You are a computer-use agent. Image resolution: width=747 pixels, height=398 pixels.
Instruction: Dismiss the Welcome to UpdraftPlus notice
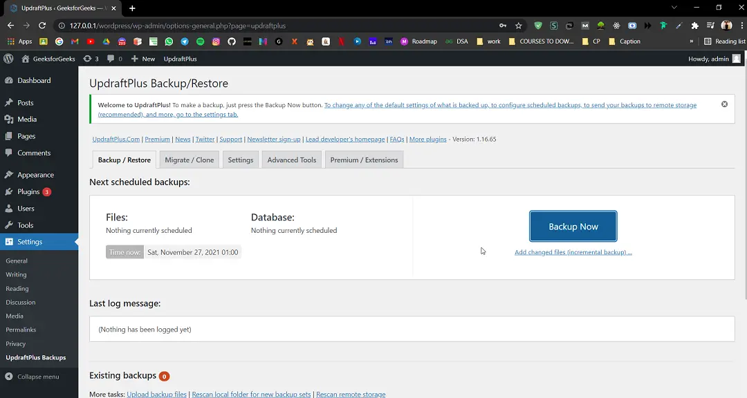point(724,104)
